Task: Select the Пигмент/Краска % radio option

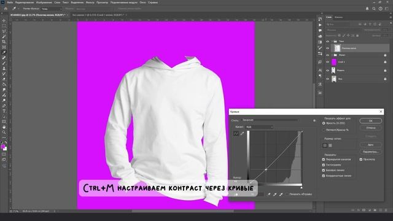Action: [324, 130]
